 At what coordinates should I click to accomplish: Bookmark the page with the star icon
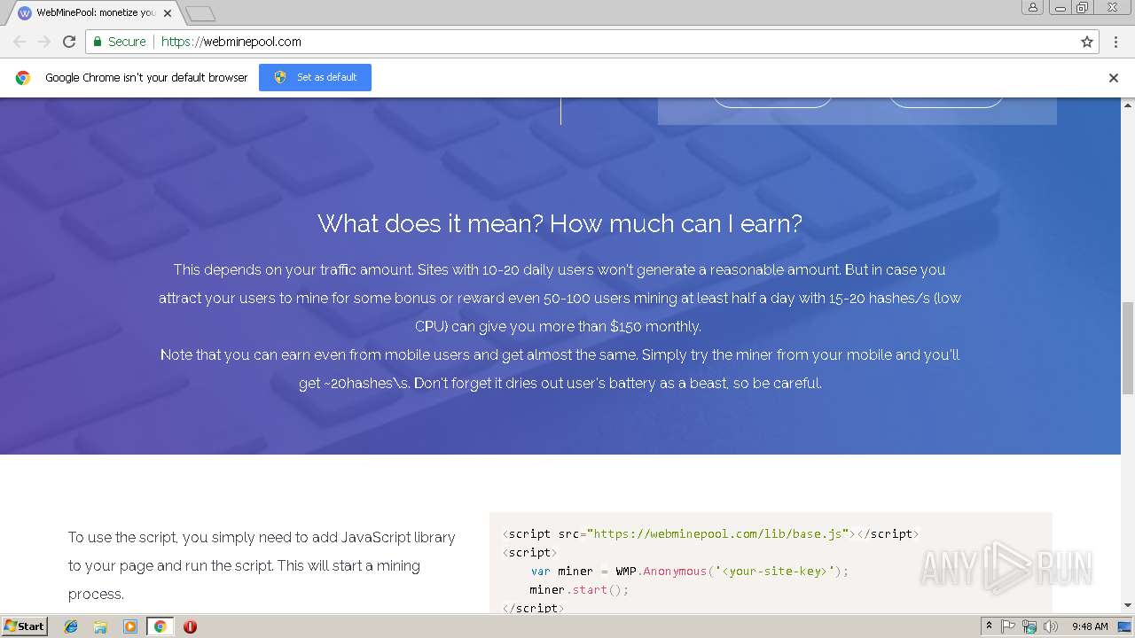click(x=1087, y=42)
